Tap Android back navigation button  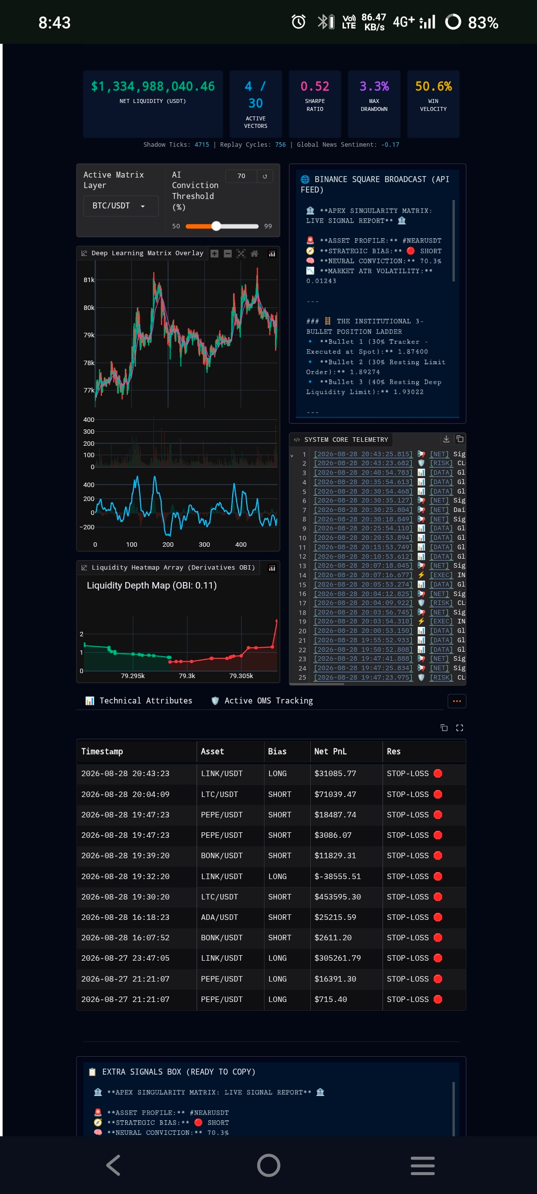point(113,1165)
